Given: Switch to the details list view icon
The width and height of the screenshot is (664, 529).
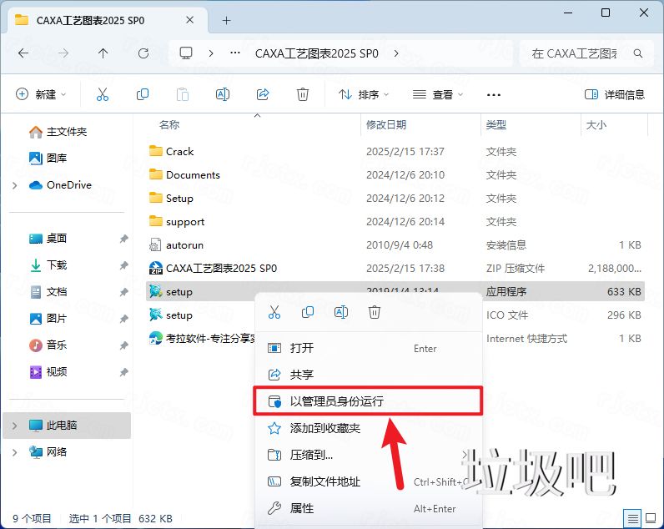Looking at the screenshot, I should tap(632, 518).
